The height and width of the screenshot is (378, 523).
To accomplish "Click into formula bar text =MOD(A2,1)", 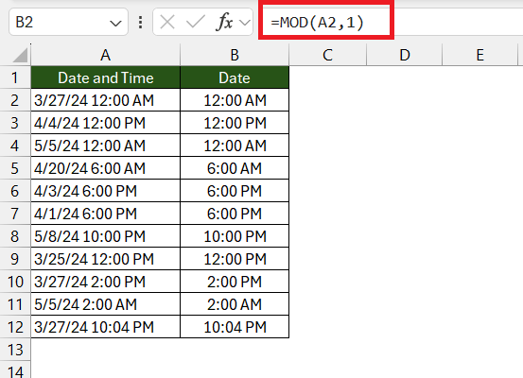I will tap(318, 23).
